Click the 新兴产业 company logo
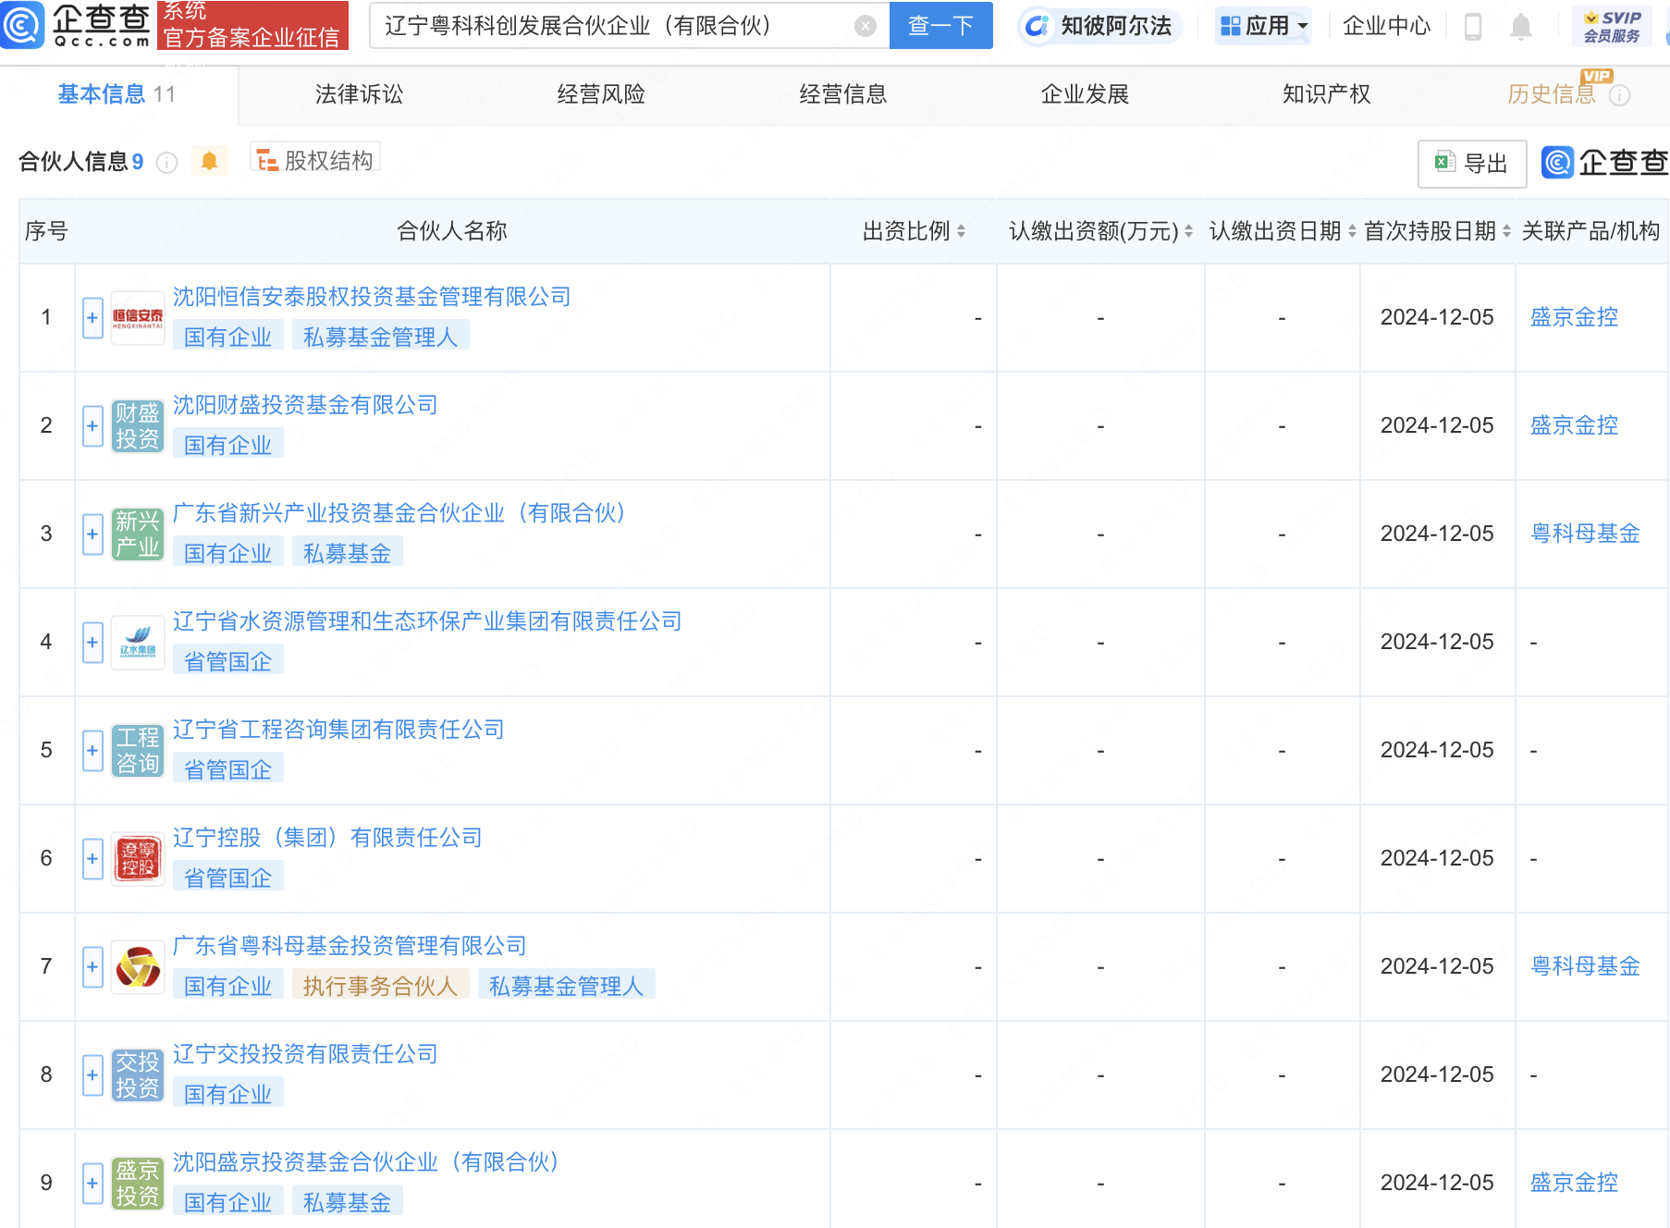Viewport: 1670px width, 1228px height. [x=138, y=534]
